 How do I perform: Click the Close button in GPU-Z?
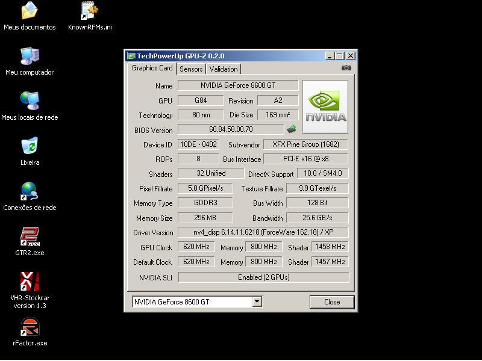[x=332, y=302]
